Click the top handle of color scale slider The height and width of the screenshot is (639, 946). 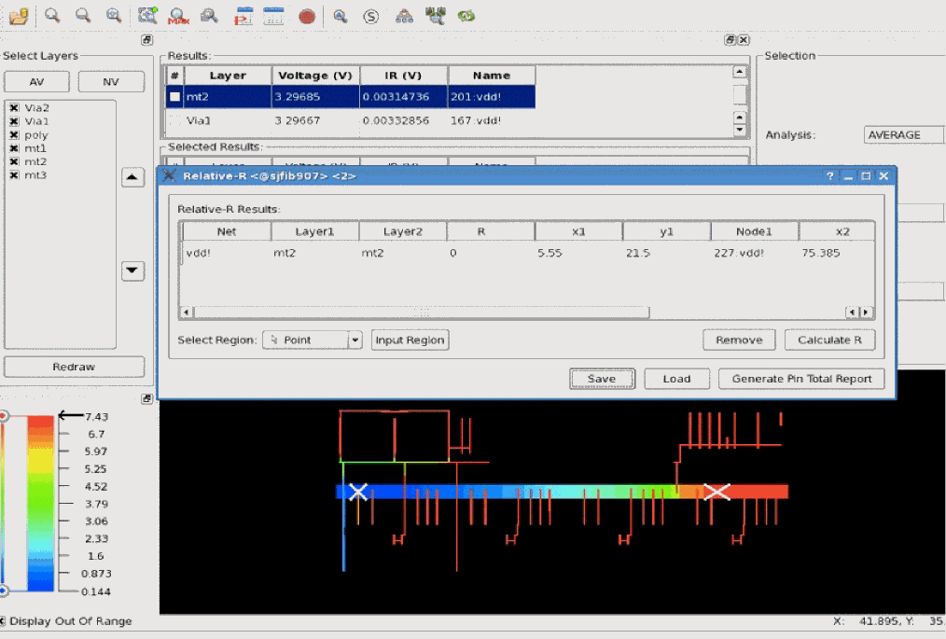[3, 416]
